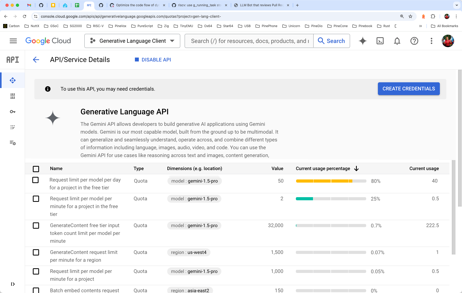462x293 pixels.
Task: Click DISABLE API
Action: [x=153, y=60]
